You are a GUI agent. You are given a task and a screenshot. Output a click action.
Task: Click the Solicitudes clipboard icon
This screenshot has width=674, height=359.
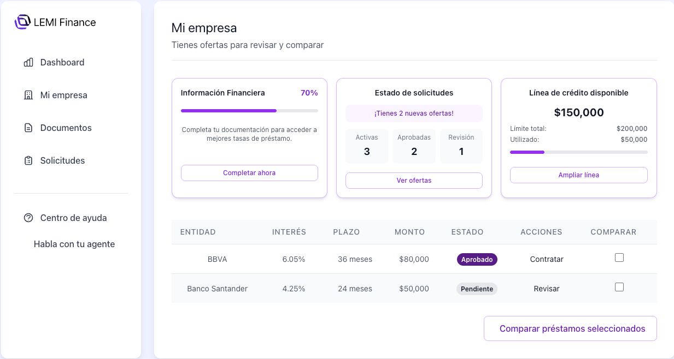click(x=28, y=160)
